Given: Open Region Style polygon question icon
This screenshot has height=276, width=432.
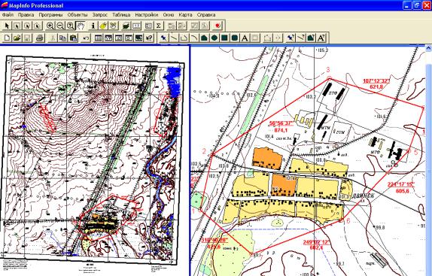Looking at the screenshot, I should coord(311,38).
